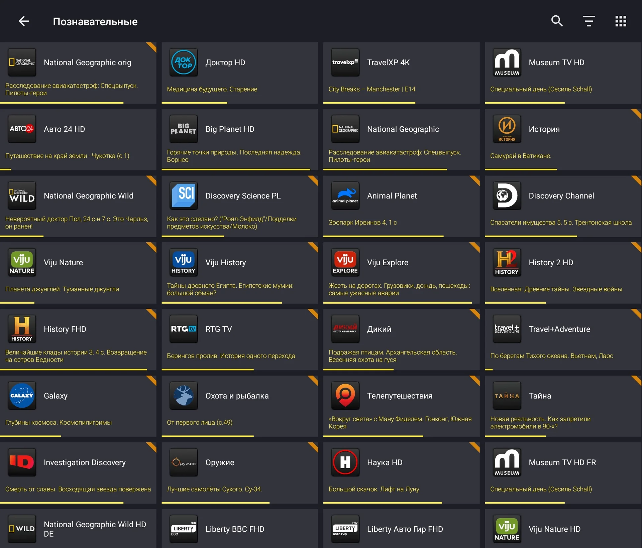Viewport: 642px width, 548px height.
Task: Select program 'Глубины космоса. Космопилигримы'
Action: pyautogui.click(x=59, y=422)
